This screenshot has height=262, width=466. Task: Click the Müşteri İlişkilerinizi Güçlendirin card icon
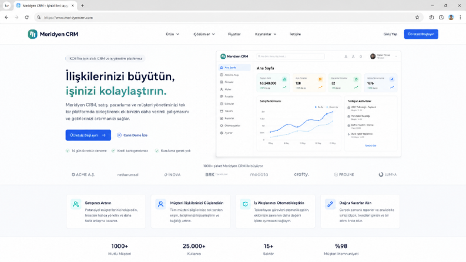tap(161, 204)
